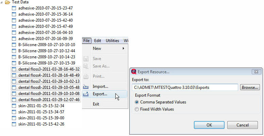The width and height of the screenshot is (264, 136).
Task: Select row dental floss3-2011-03-28-16-46-32
Action: [46, 69]
